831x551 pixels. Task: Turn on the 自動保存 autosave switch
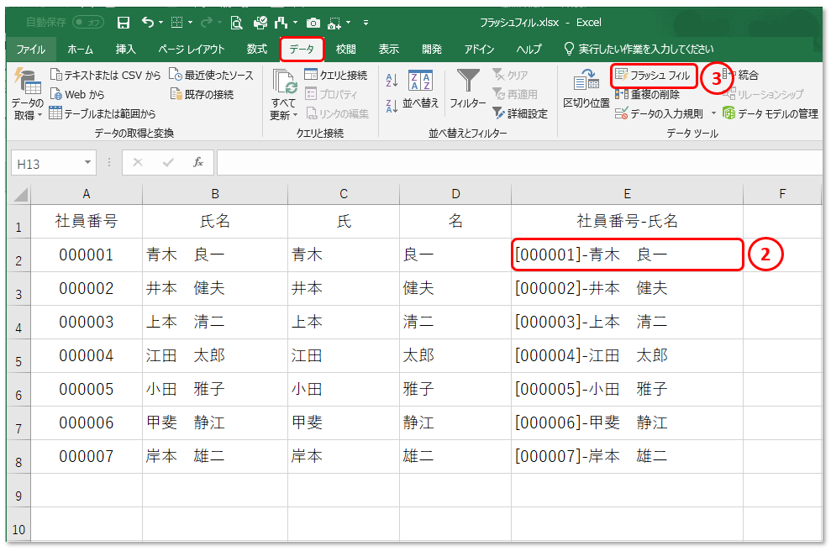click(x=88, y=22)
